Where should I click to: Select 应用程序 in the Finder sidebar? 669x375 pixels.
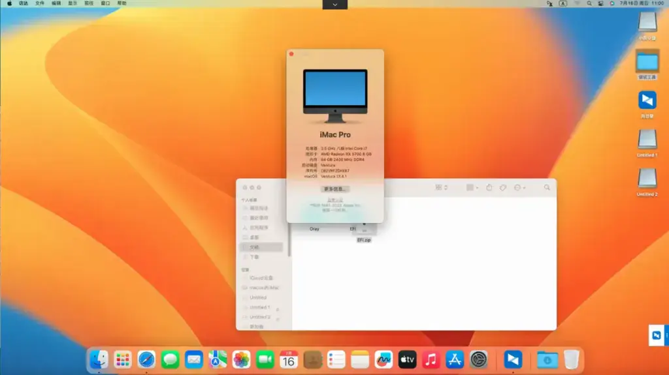(x=261, y=228)
